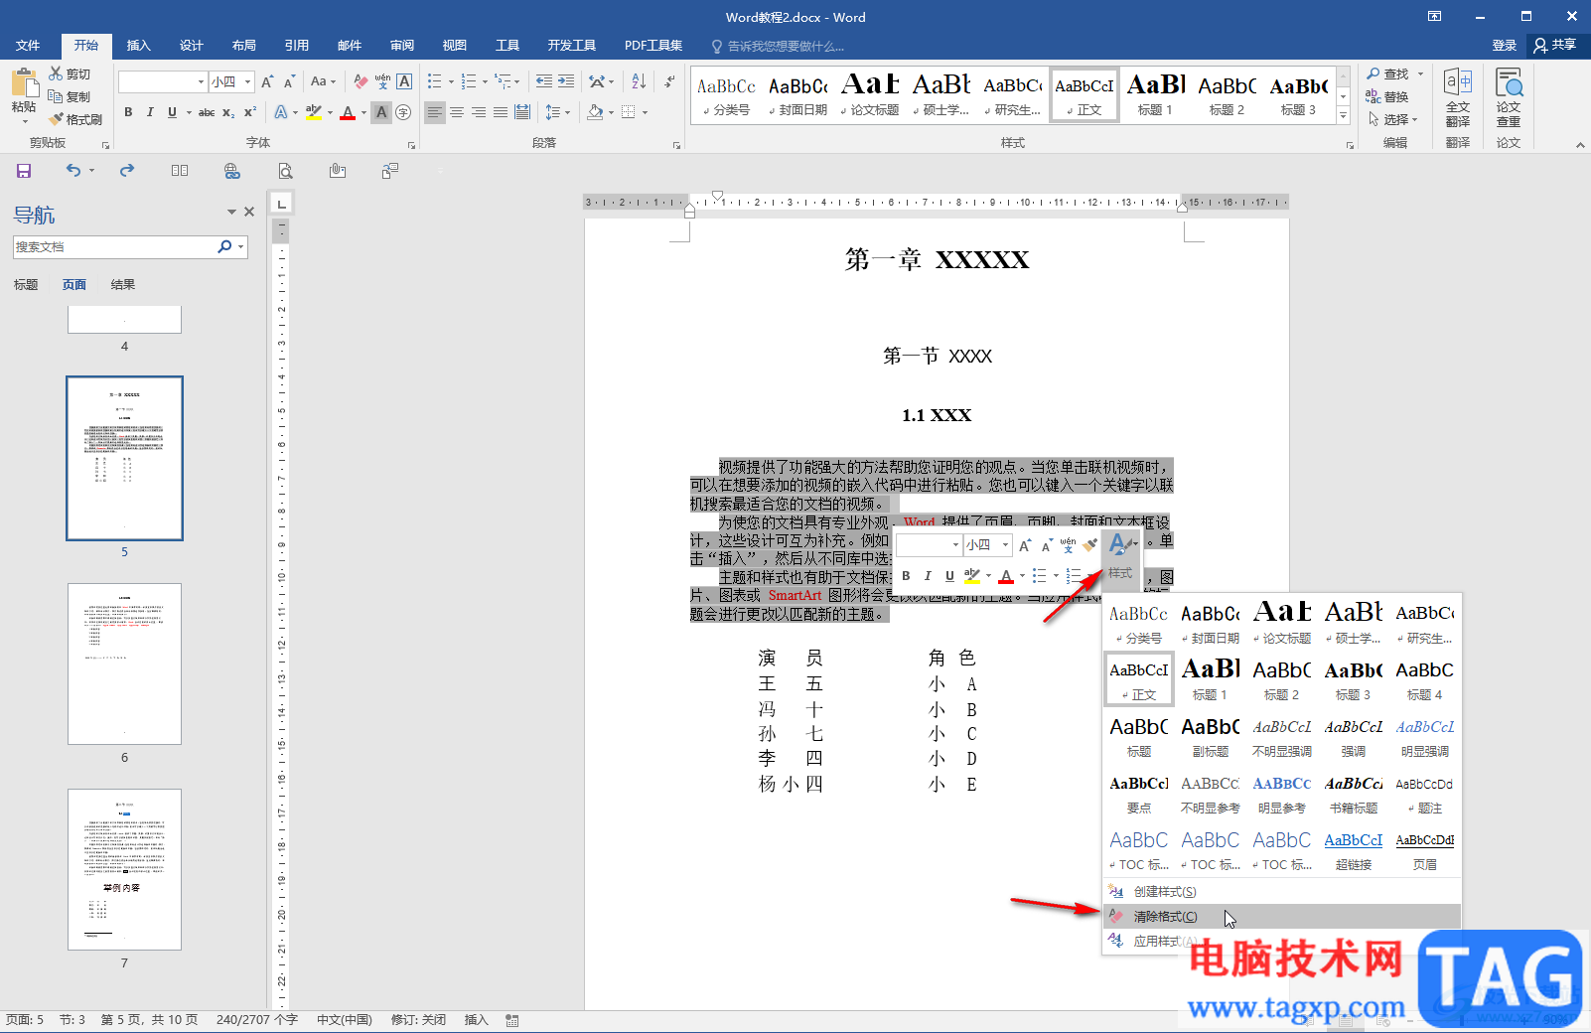The width and height of the screenshot is (1591, 1033).
Task: Click the Cut (剪切) scissors button
Action: coord(70,74)
